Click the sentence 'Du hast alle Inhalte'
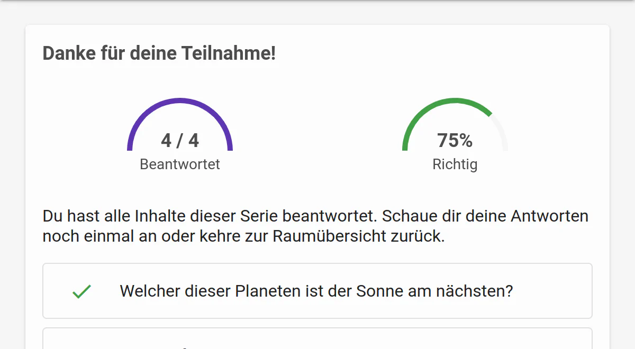 pyautogui.click(x=315, y=226)
